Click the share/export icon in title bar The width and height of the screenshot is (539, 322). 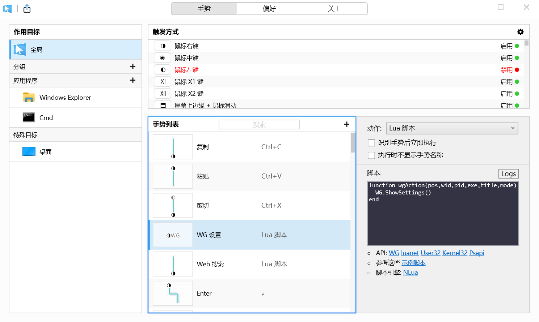27,8
